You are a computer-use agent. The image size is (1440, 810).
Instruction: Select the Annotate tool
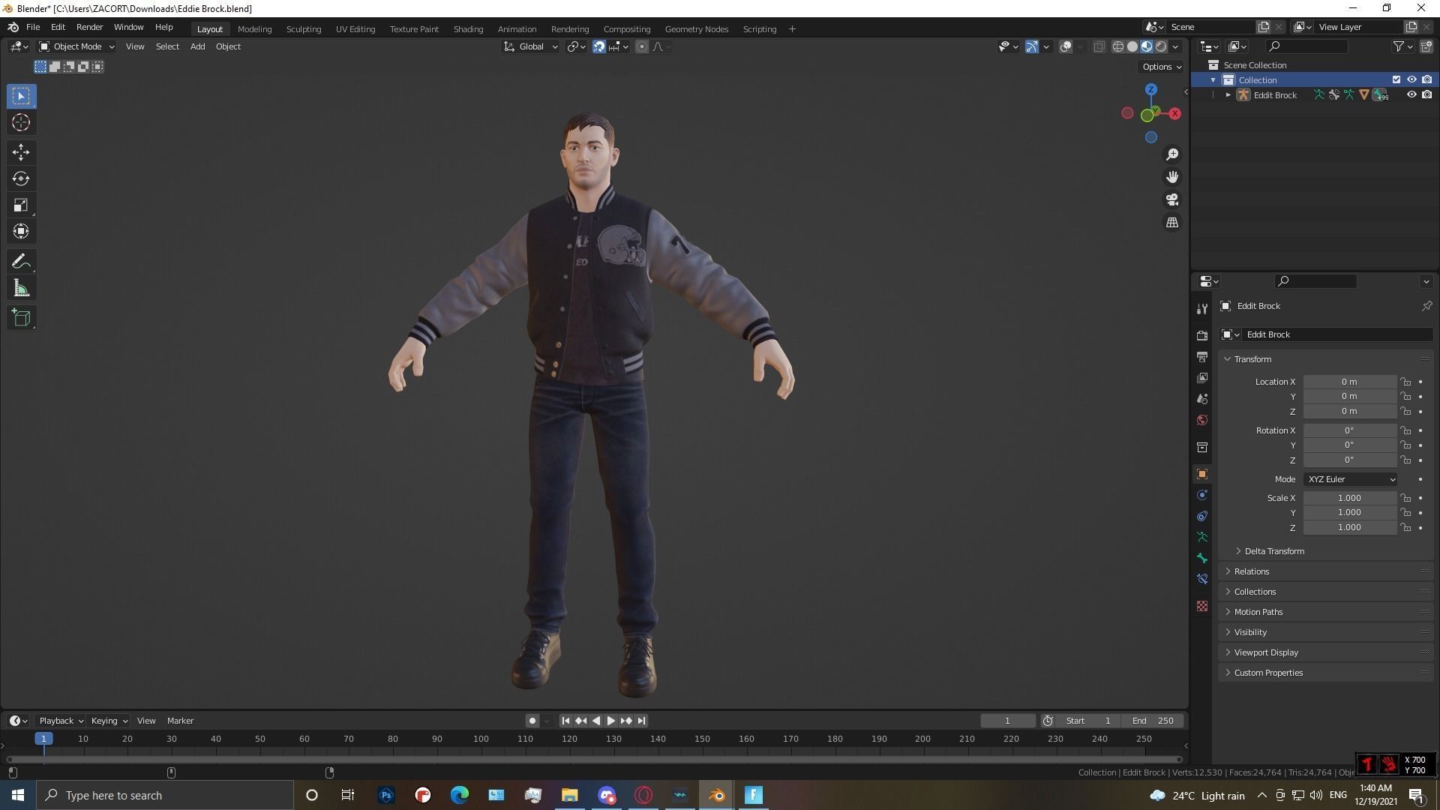(x=21, y=261)
